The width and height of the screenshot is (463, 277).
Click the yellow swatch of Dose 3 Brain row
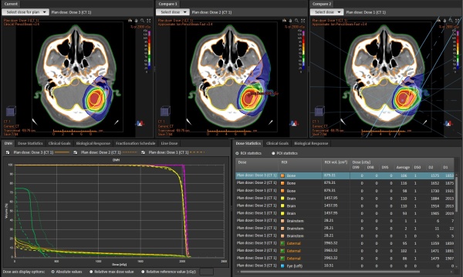[282, 199]
